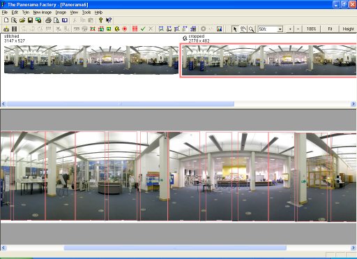Click the Fit zoom button
This screenshot has width=357, height=259.
click(330, 29)
